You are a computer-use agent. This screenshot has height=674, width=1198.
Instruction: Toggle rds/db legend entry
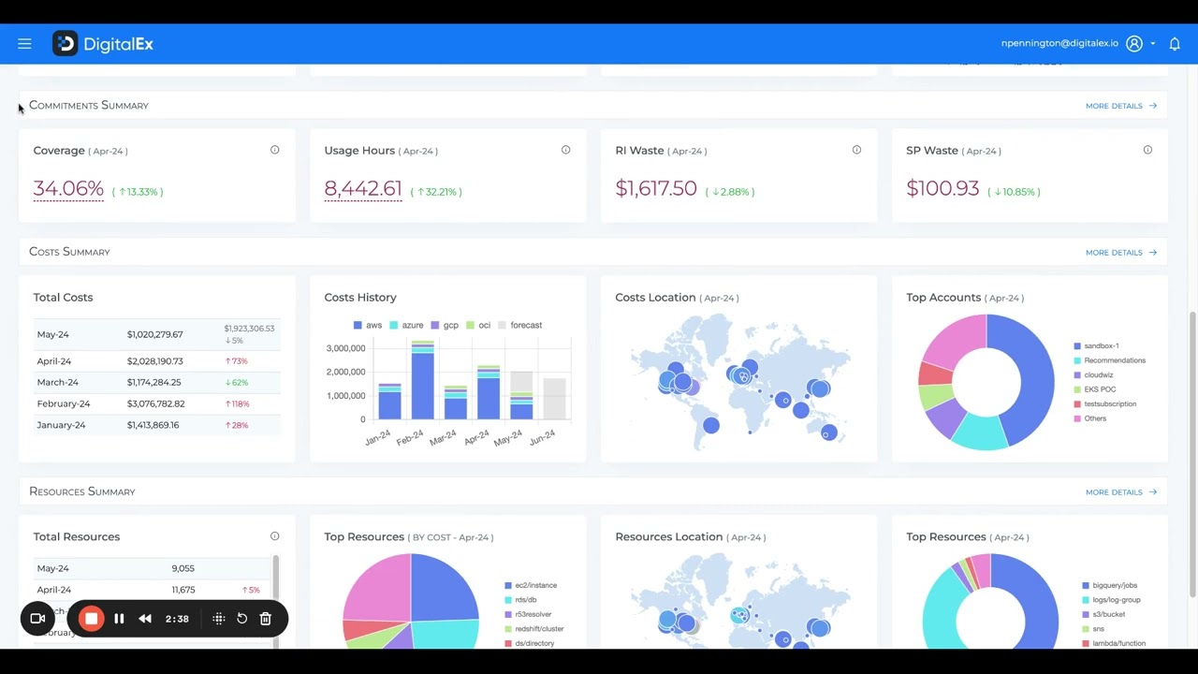(x=520, y=600)
